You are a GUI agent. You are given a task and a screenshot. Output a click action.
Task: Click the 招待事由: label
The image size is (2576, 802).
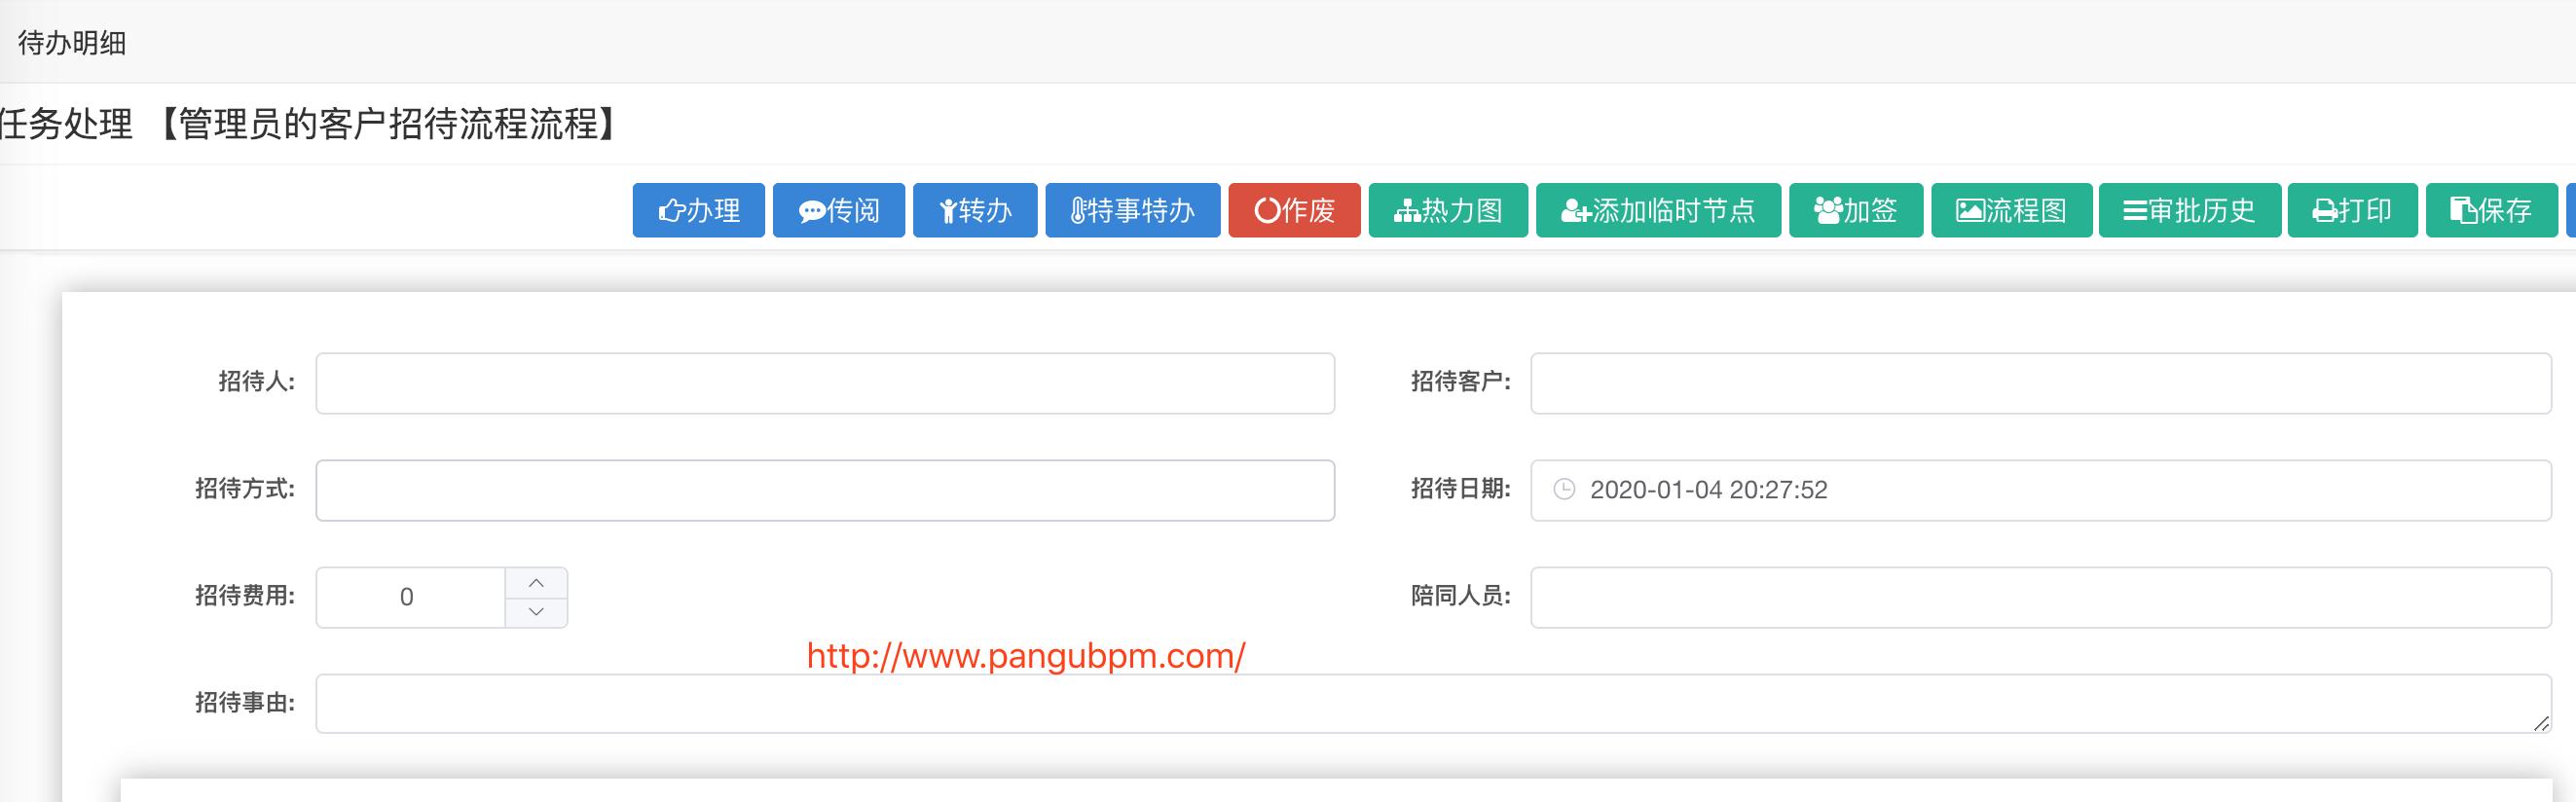pos(245,702)
